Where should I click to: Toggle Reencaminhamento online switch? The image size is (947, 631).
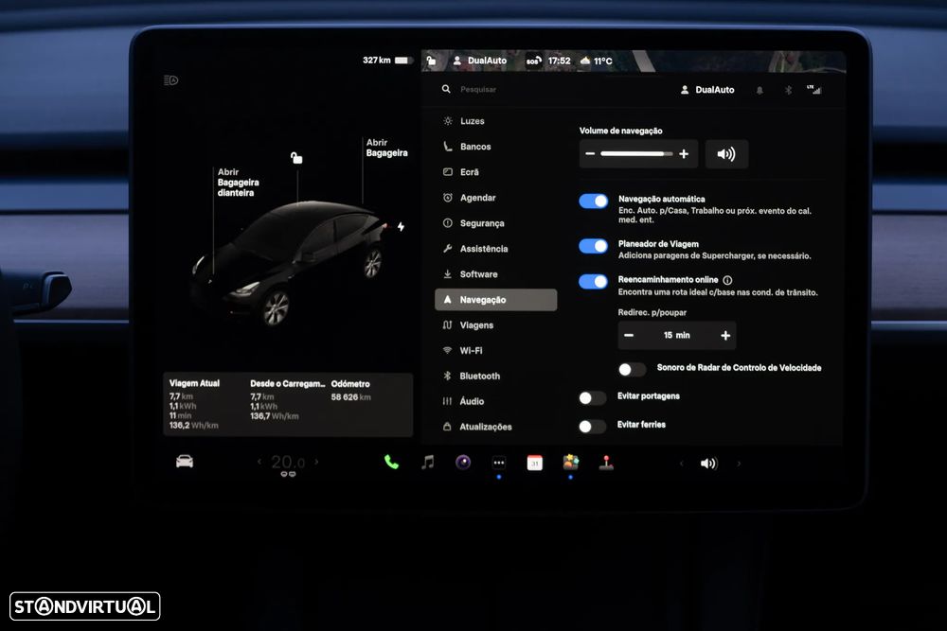[x=593, y=282]
